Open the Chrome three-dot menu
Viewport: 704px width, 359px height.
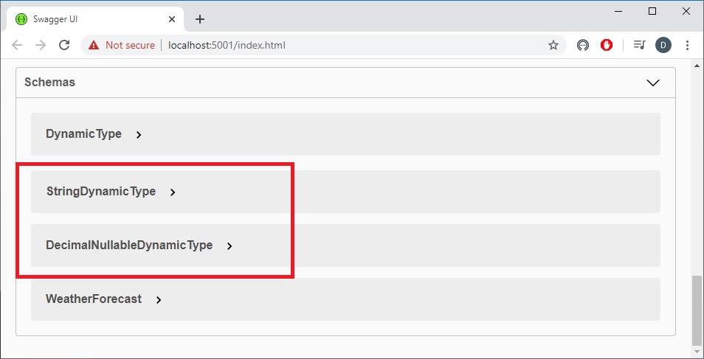click(x=688, y=45)
